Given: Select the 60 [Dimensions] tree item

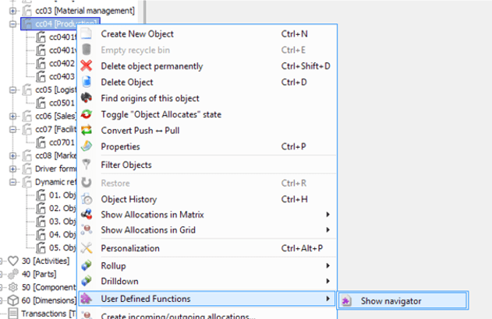Looking at the screenshot, I should click(48, 300).
